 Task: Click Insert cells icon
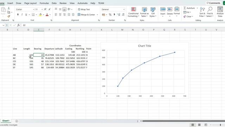click(163, 10)
